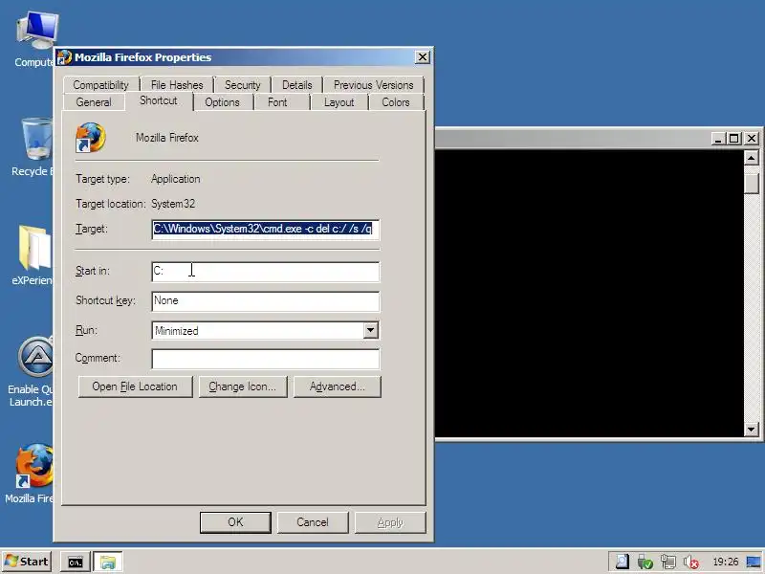The width and height of the screenshot is (765, 574).
Task: Click the System32 target location text
Action: pyautogui.click(x=173, y=204)
